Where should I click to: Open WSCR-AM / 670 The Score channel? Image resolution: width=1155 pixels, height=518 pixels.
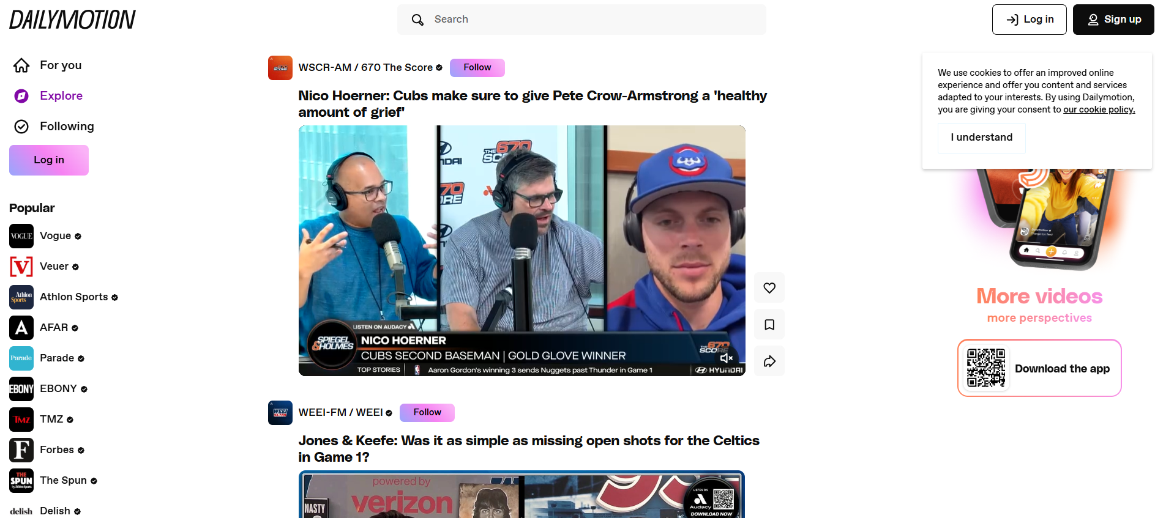click(365, 68)
